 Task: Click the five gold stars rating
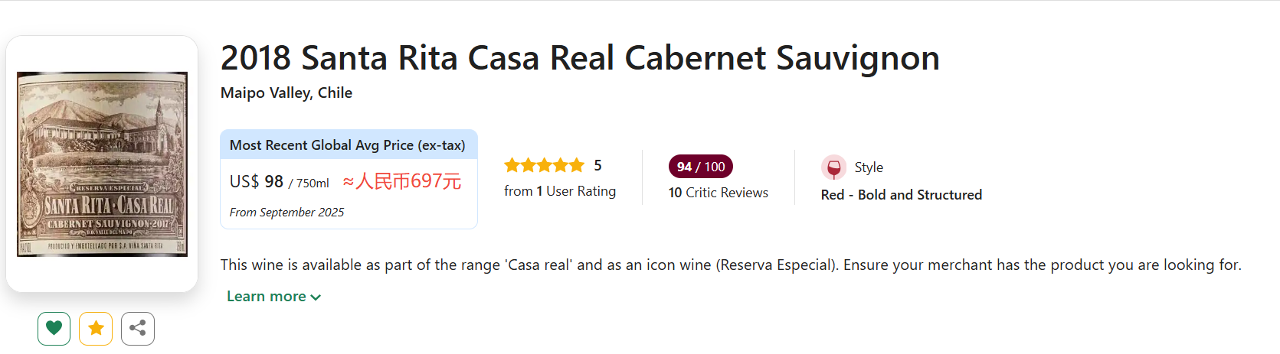(x=544, y=165)
